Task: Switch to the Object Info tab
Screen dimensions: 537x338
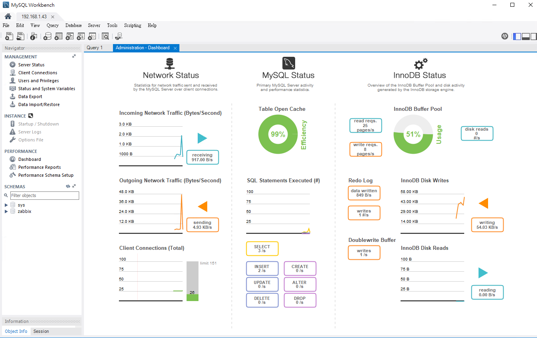Action: [16, 331]
